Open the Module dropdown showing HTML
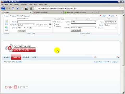Viewport: 125px width, 94px height. [83, 22]
